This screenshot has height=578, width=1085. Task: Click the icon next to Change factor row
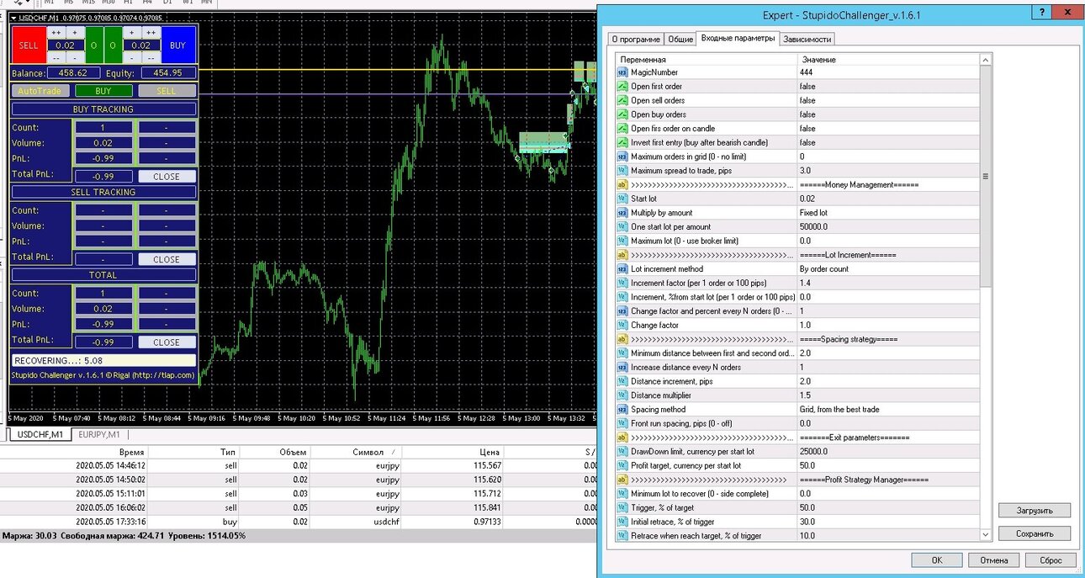[x=622, y=325]
